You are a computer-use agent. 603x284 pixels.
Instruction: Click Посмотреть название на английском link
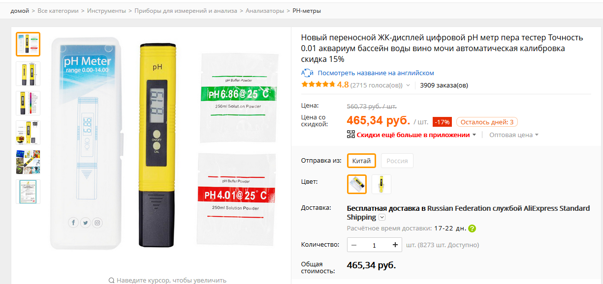pos(376,73)
